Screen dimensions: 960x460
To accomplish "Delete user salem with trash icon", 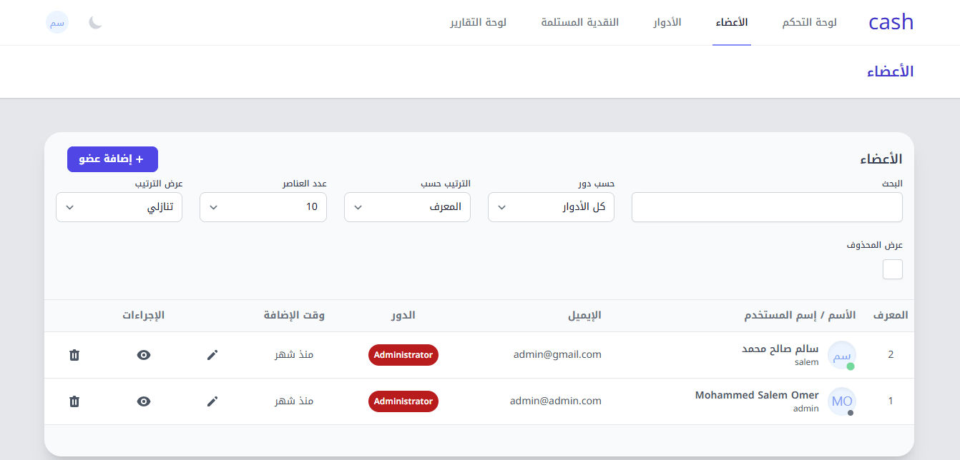I will click(74, 355).
